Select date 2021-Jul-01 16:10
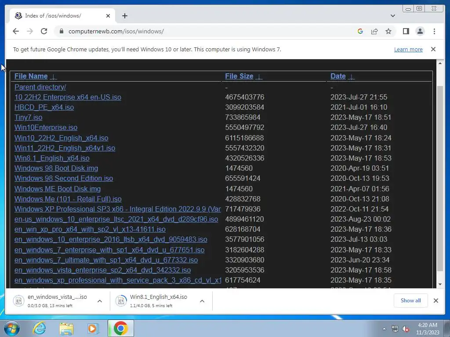The width and height of the screenshot is (450, 337). [x=359, y=107]
